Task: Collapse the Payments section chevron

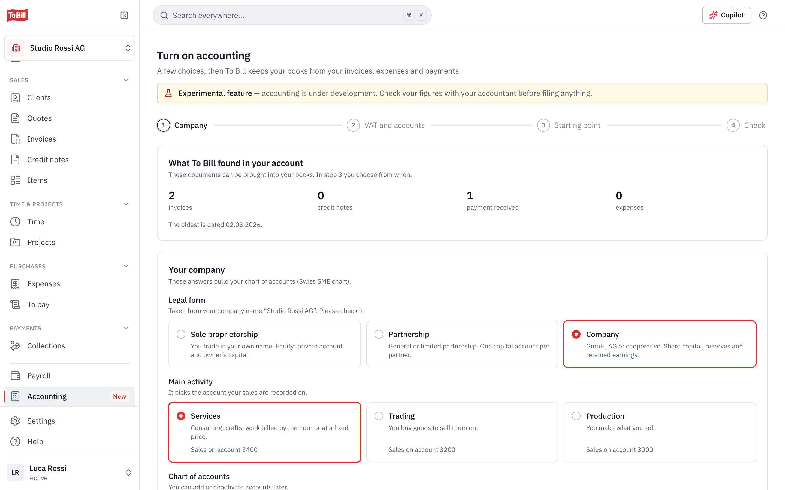Action: (126, 328)
